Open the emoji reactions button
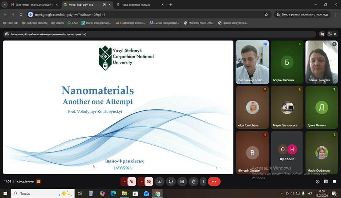Image resolution: width=341 pixels, height=198 pixels. 171,181
